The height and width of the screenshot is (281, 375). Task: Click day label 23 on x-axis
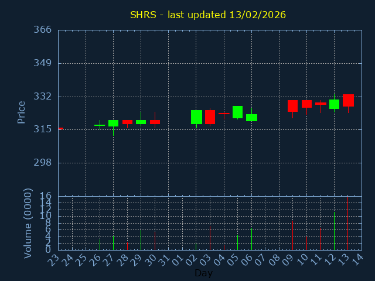(53, 260)
